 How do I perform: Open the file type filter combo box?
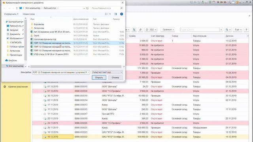(107, 72)
